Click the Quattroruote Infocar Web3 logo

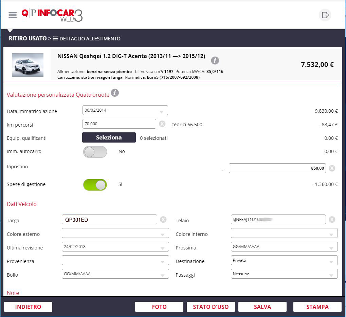(52, 15)
